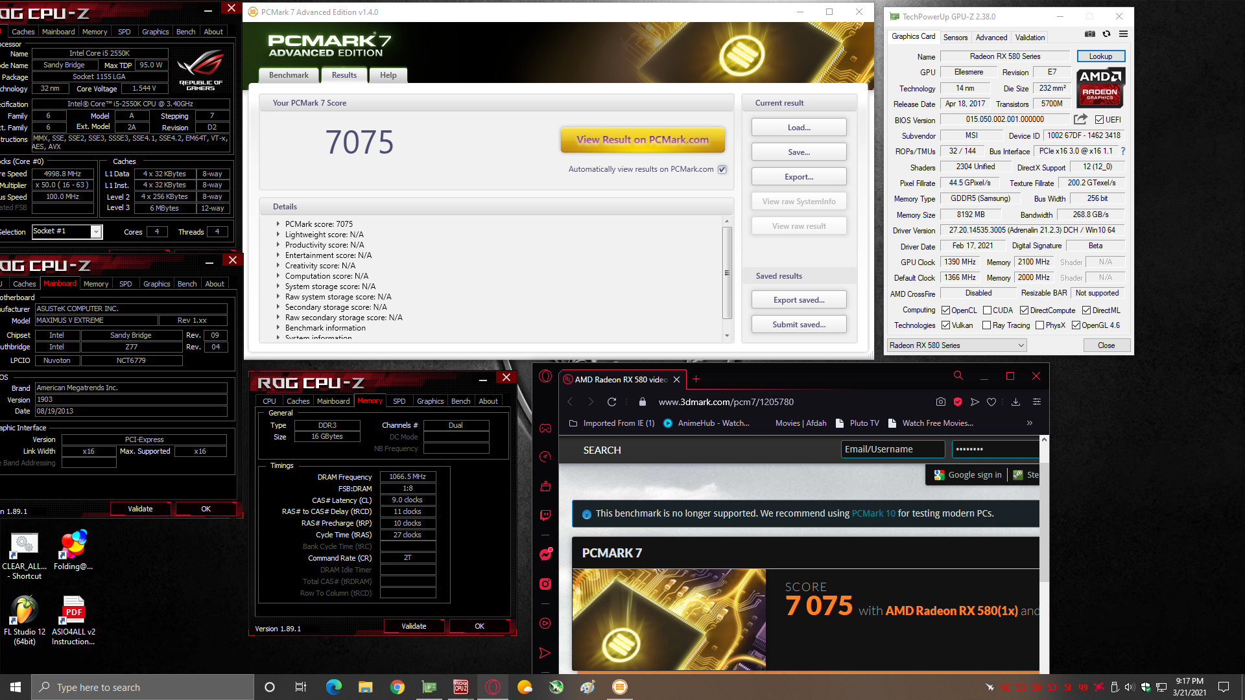
Task: Open GX Corner gamepad icon in Opera sidebar
Action: tap(545, 428)
